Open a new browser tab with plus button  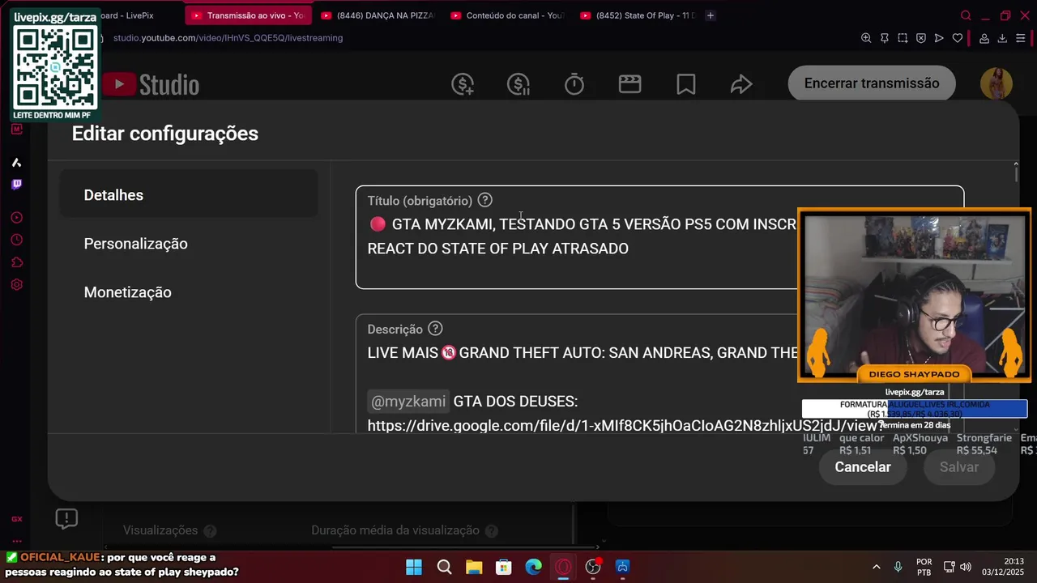(x=711, y=15)
